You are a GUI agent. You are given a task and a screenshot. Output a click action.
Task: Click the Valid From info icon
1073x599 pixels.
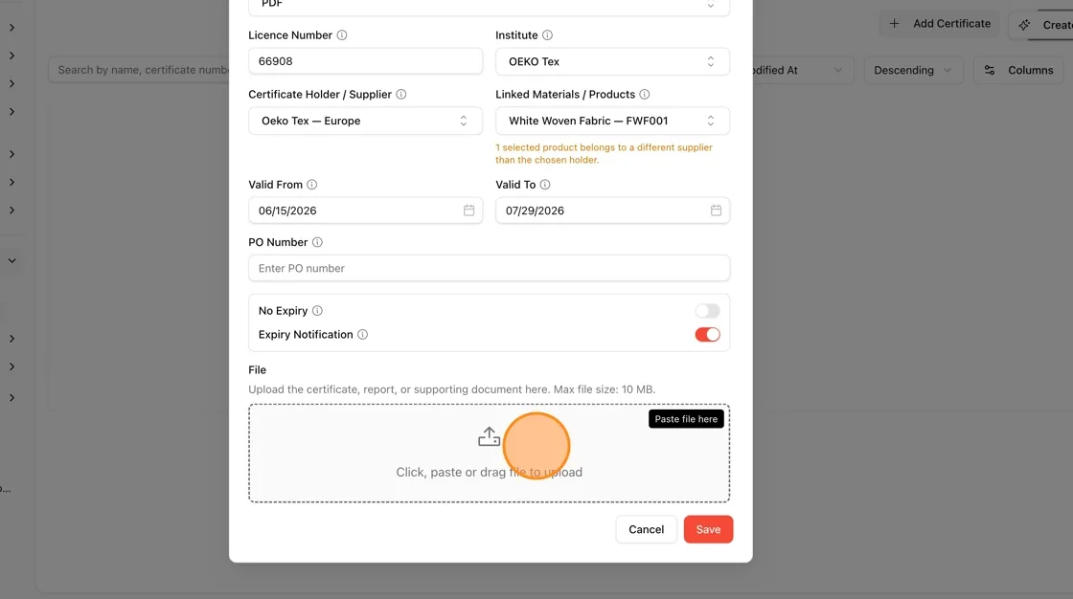(x=312, y=185)
